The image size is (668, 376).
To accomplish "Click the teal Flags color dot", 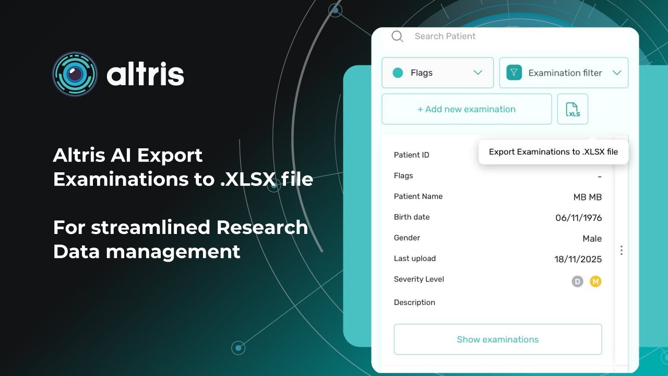I will point(398,73).
